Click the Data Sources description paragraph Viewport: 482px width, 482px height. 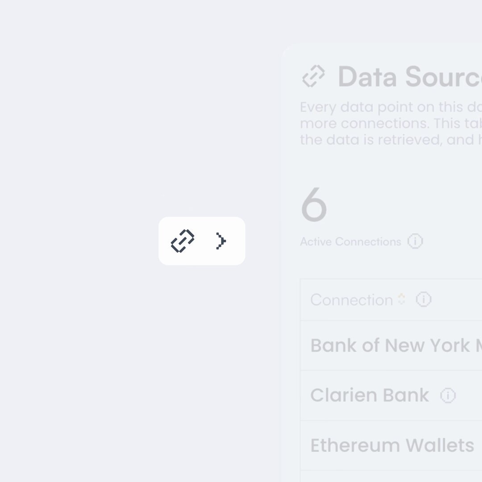click(391, 123)
